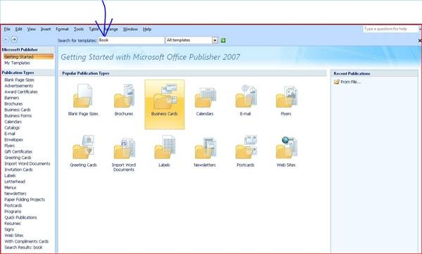Click the forward navigation arrow

(14, 39)
